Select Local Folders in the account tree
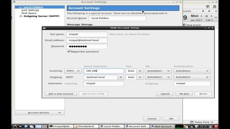 click(33, 7)
